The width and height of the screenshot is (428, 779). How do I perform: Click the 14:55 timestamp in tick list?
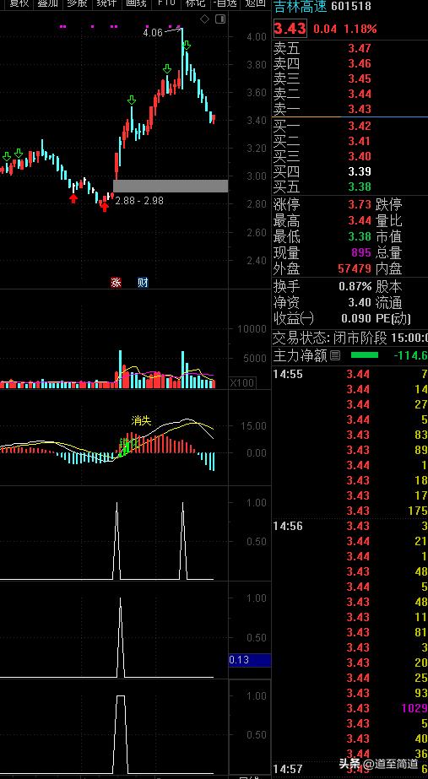point(288,375)
